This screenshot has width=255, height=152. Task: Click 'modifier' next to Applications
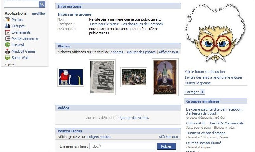[39, 14]
